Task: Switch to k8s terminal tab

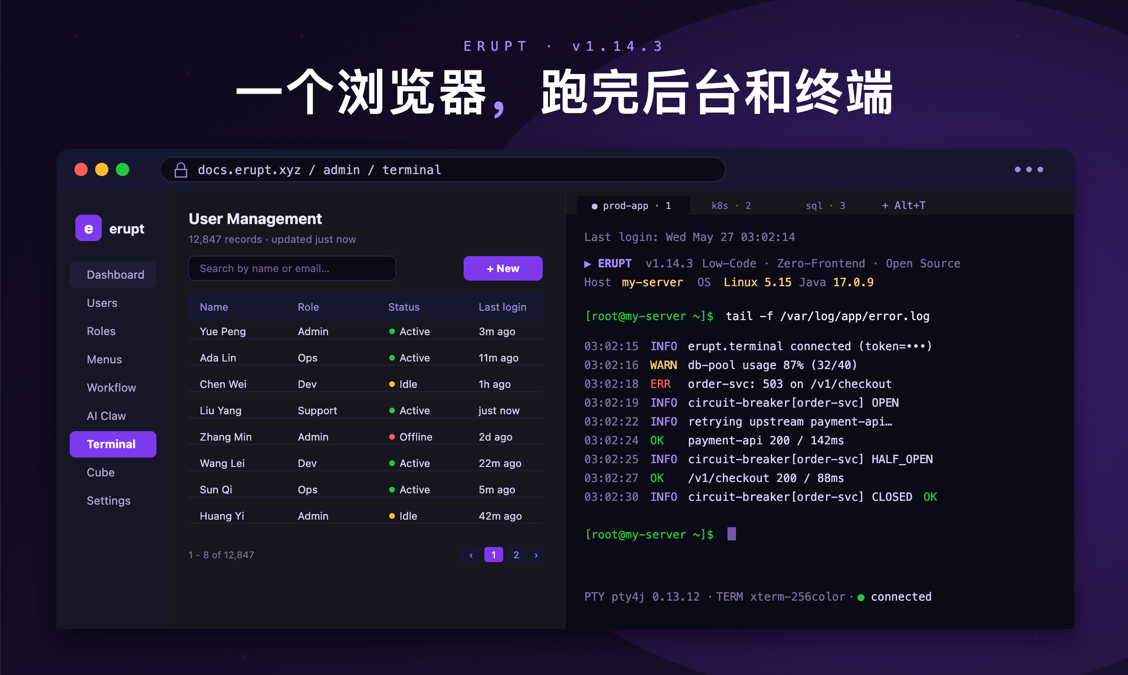Action: [x=731, y=206]
